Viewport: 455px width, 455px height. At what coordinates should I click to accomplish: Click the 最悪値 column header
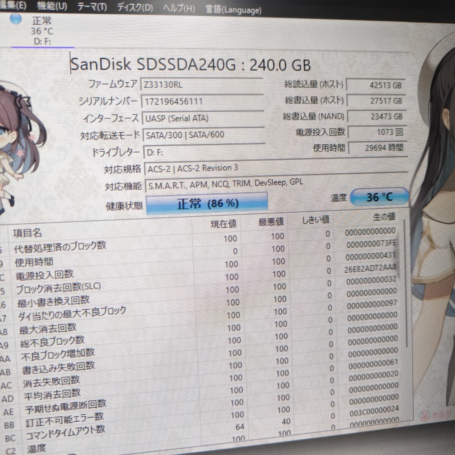tap(271, 222)
